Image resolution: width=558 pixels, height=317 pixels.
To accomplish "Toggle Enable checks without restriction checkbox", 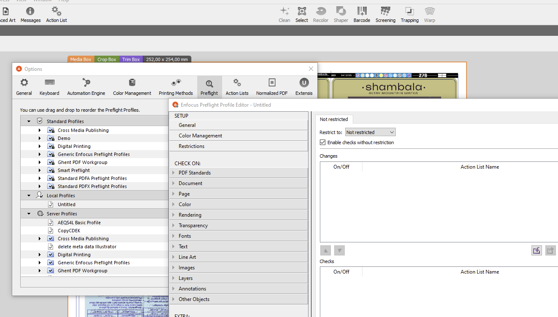I will coord(323,142).
